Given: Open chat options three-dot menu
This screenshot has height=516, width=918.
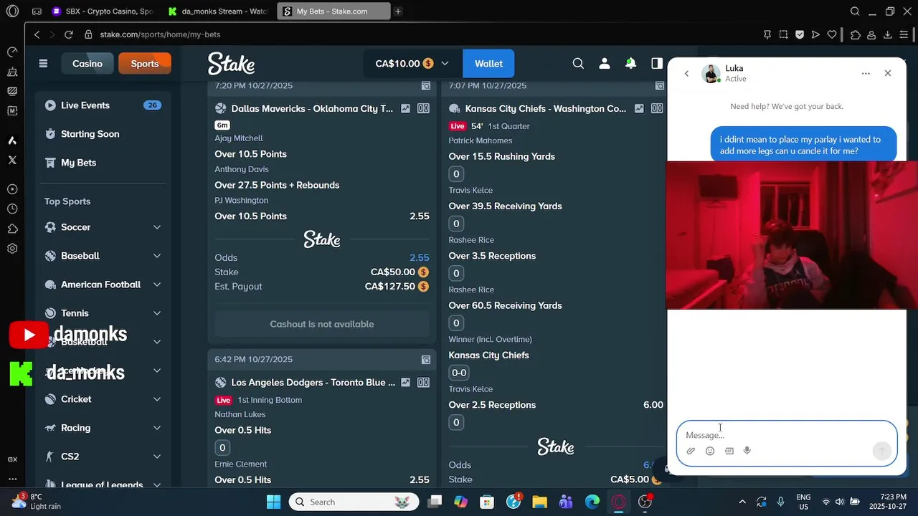Looking at the screenshot, I should coord(866,73).
